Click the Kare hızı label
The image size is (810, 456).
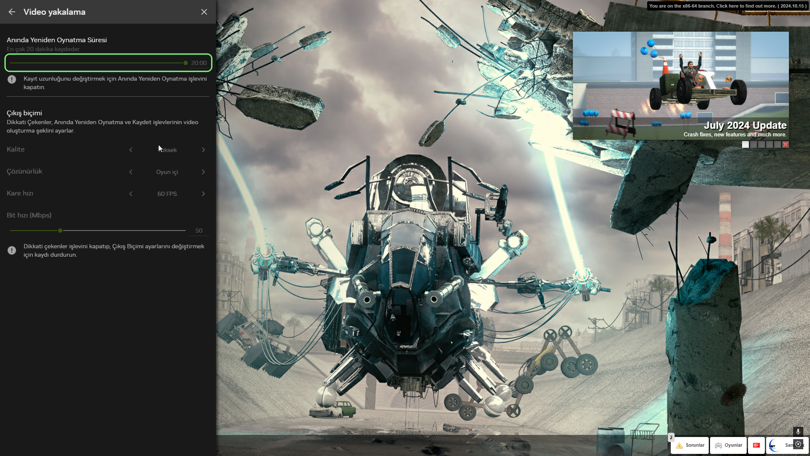click(x=20, y=193)
